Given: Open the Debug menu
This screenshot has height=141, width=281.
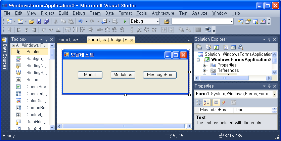Looking at the screenshot, I should 79,13.
